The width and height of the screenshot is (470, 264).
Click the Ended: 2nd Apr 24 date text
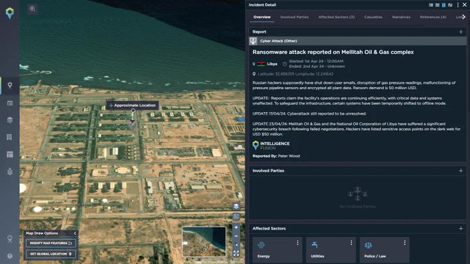coord(317,66)
